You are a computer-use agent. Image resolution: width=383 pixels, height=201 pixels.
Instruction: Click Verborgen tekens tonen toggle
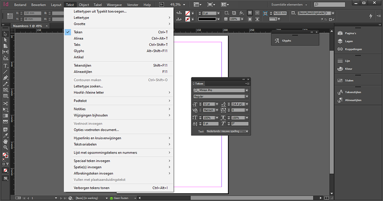click(92, 188)
